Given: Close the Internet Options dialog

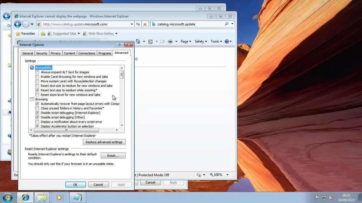Looking at the screenshot, I should coord(129,45).
